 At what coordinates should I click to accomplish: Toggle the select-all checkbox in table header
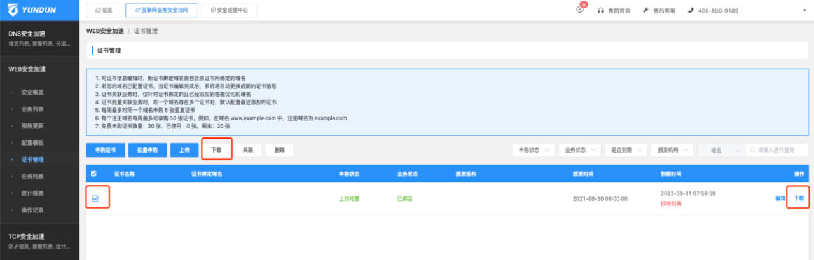coord(95,174)
